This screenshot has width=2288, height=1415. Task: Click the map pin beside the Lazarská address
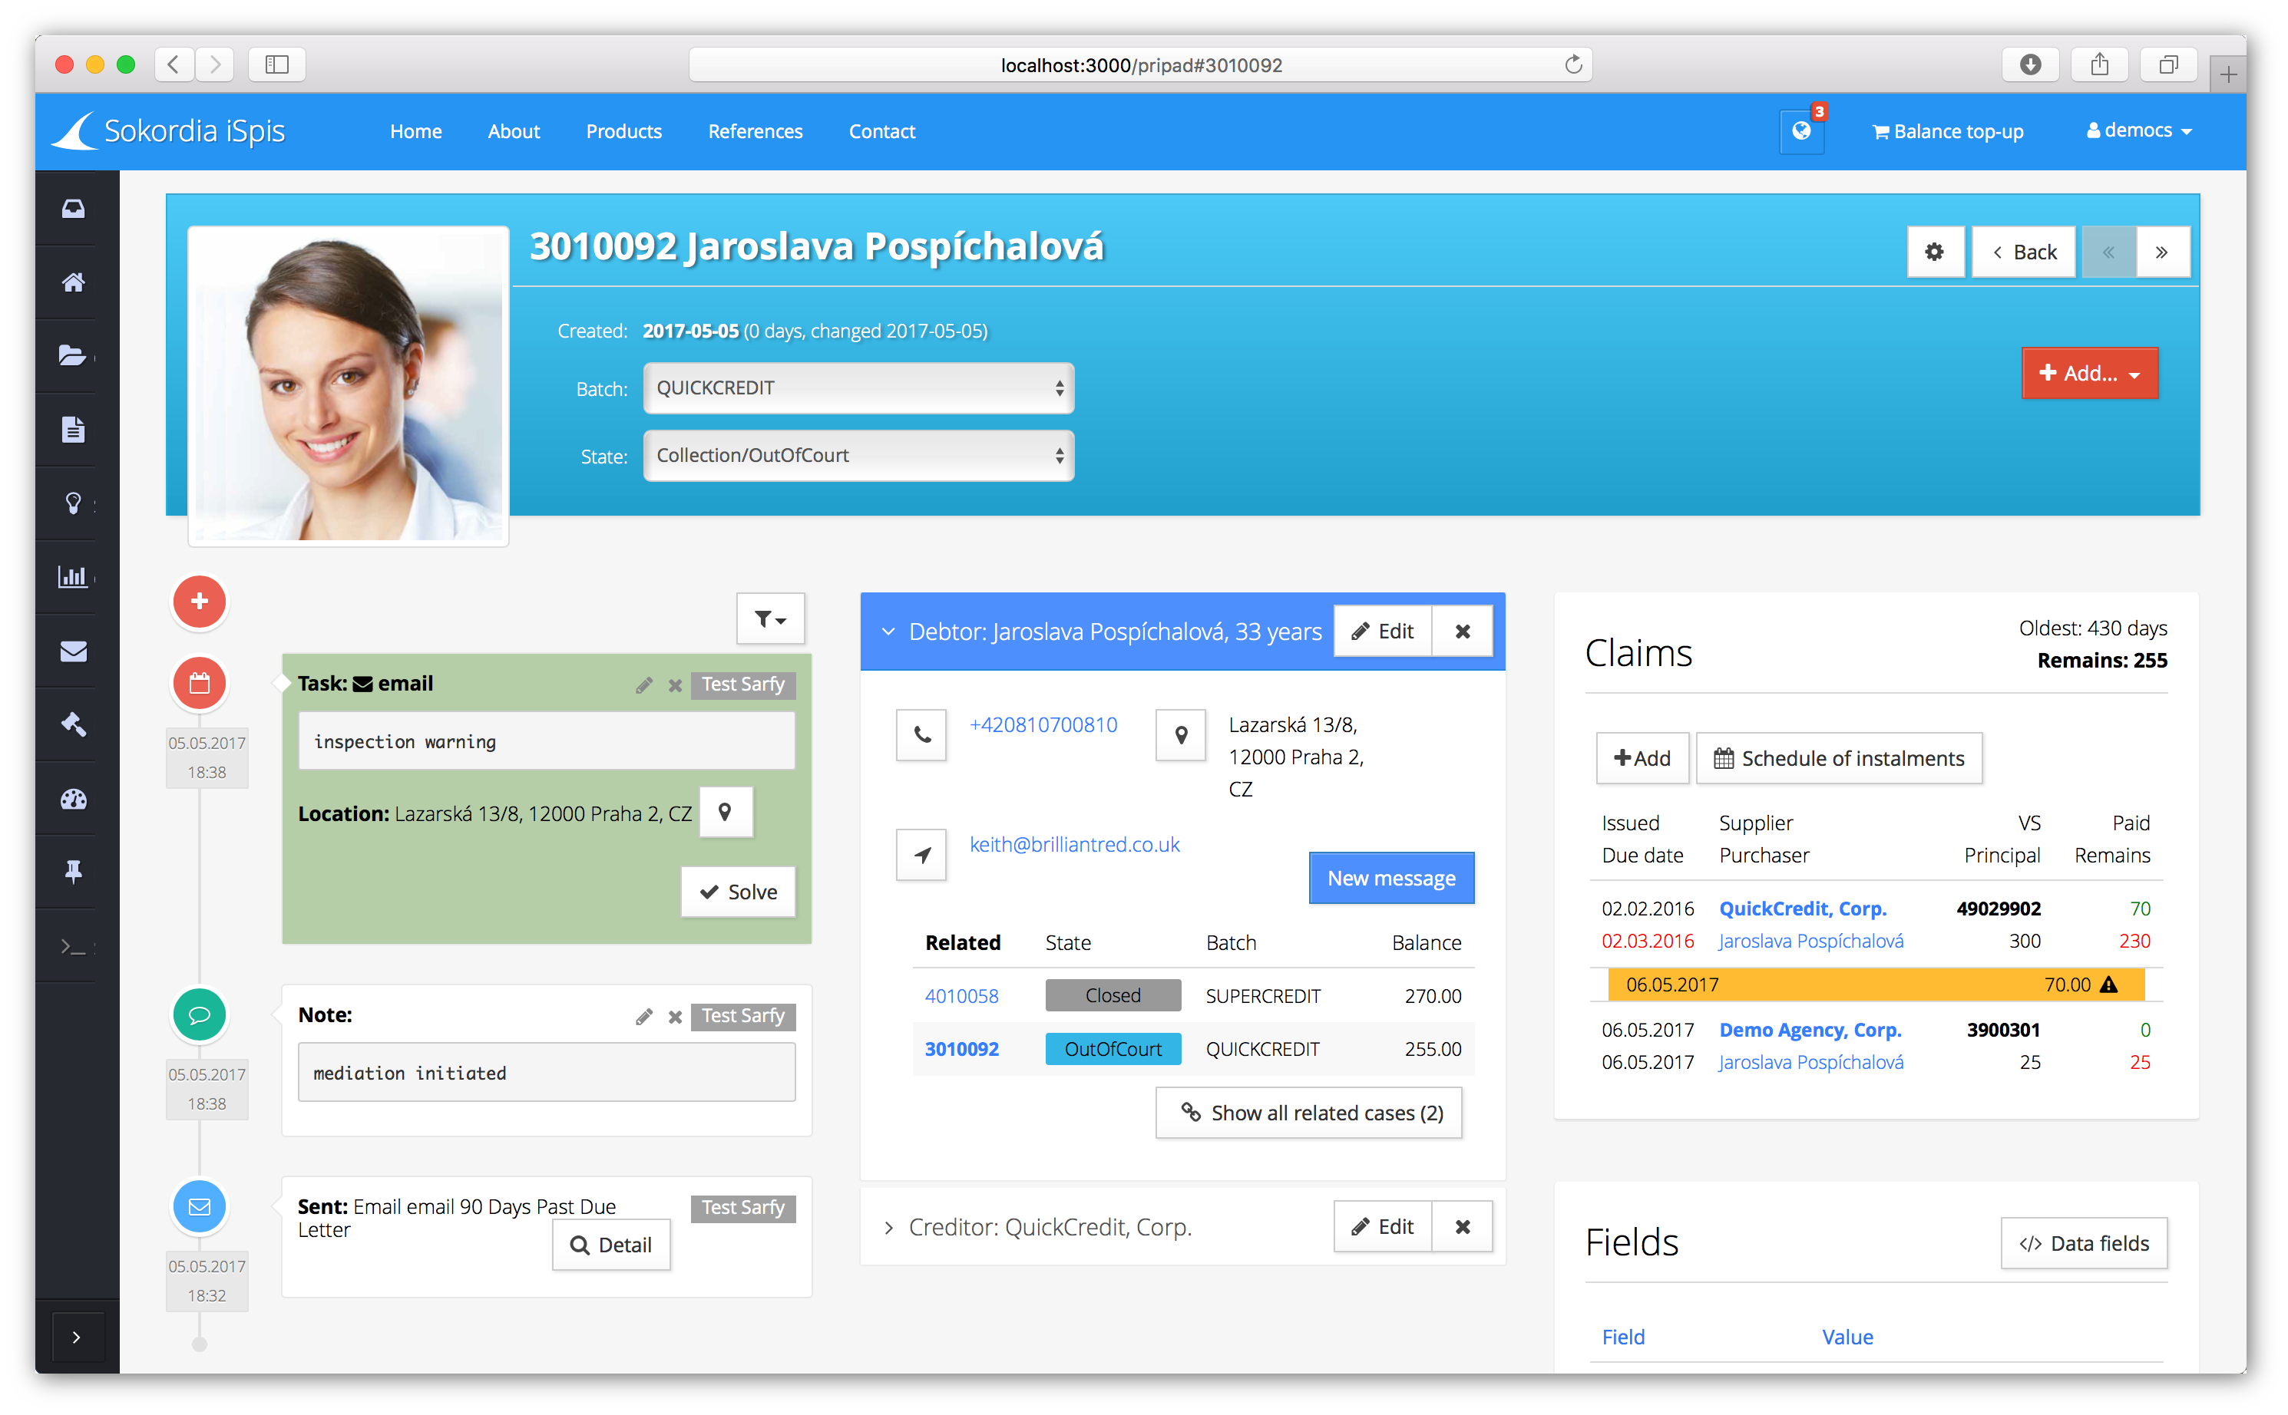pos(1182,734)
